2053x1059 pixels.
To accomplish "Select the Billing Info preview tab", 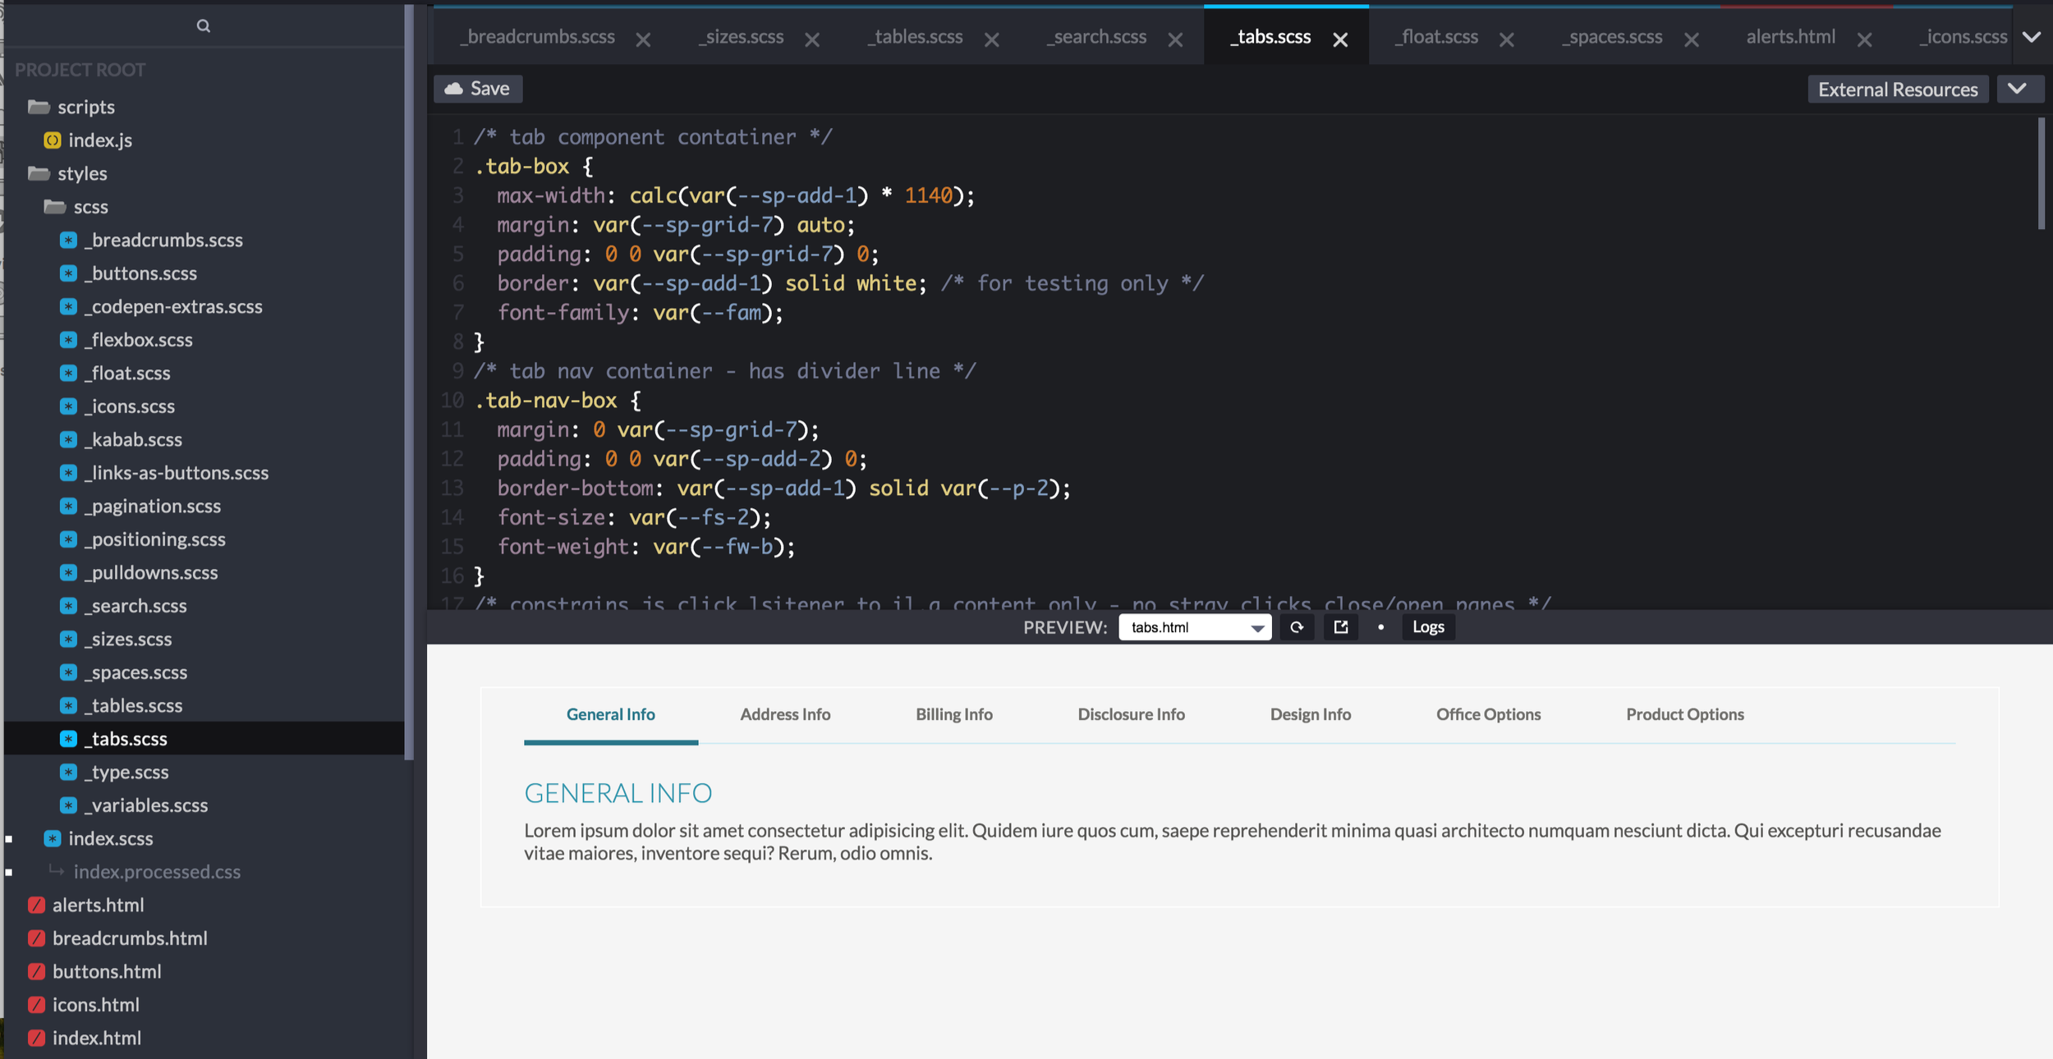I will click(953, 714).
